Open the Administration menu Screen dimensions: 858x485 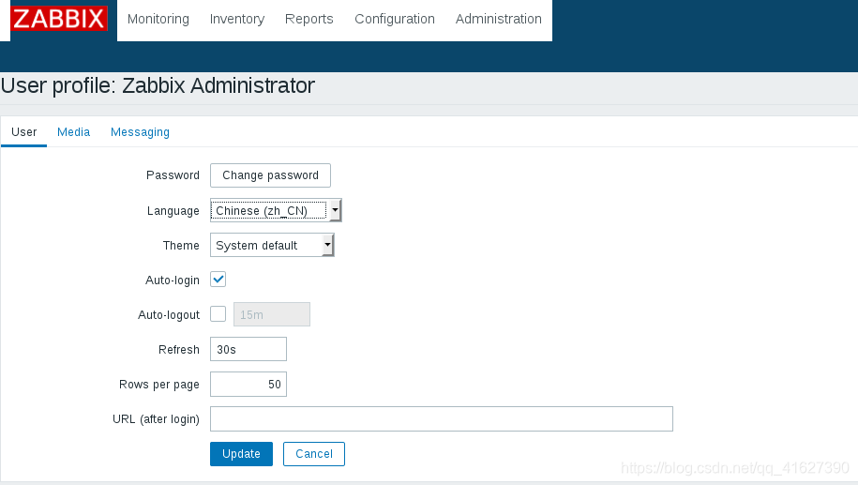[x=499, y=19]
